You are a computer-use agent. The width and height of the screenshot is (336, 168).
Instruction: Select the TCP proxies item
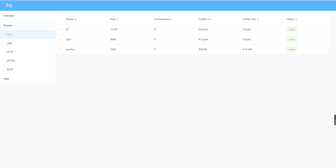[28, 35]
